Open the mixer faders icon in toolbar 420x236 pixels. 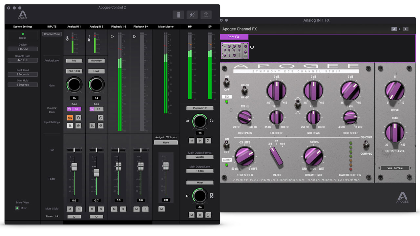(178, 15)
